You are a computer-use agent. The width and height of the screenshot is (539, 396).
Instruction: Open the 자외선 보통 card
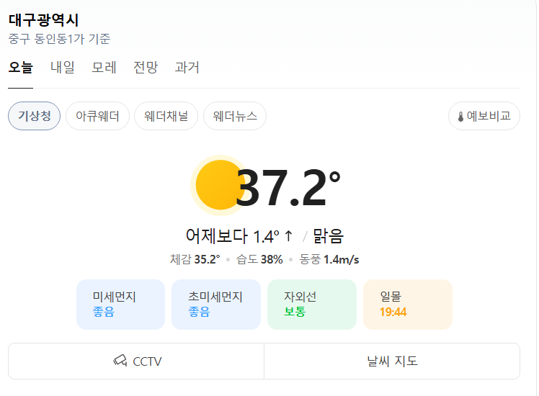[x=312, y=305]
